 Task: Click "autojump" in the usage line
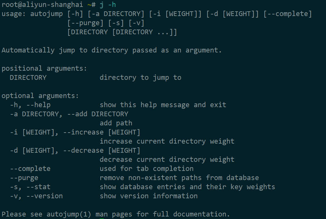[47, 14]
